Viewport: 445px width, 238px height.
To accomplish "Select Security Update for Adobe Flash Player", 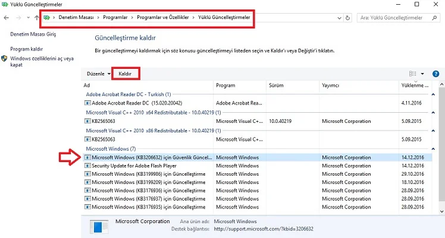I will click(x=257, y=166).
